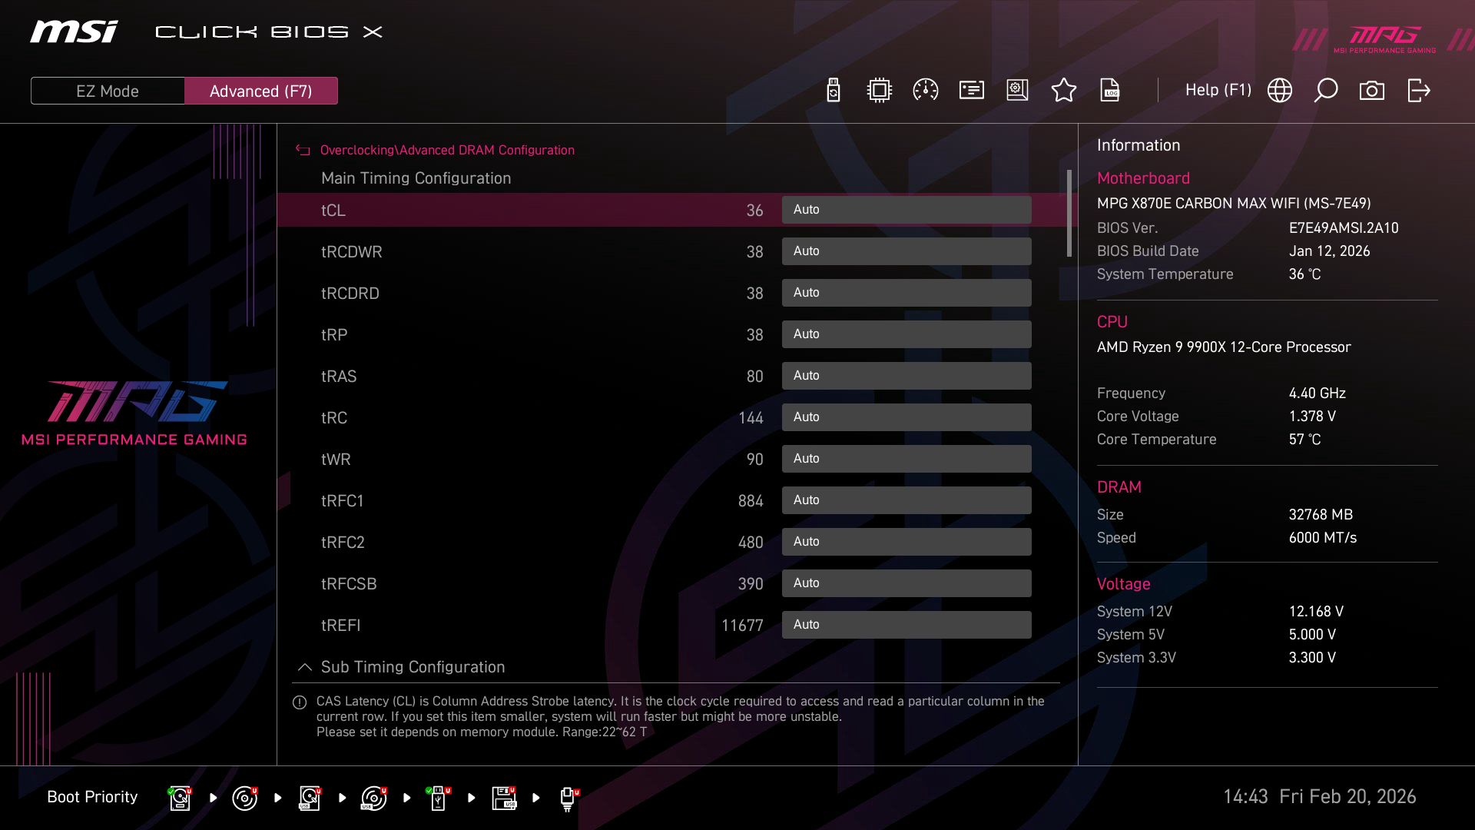The width and height of the screenshot is (1475, 830).
Task: Collapse the Sub Timing Configuration section
Action: [304, 667]
